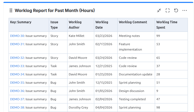Click the time spent value 37

pyautogui.click(x=158, y=66)
